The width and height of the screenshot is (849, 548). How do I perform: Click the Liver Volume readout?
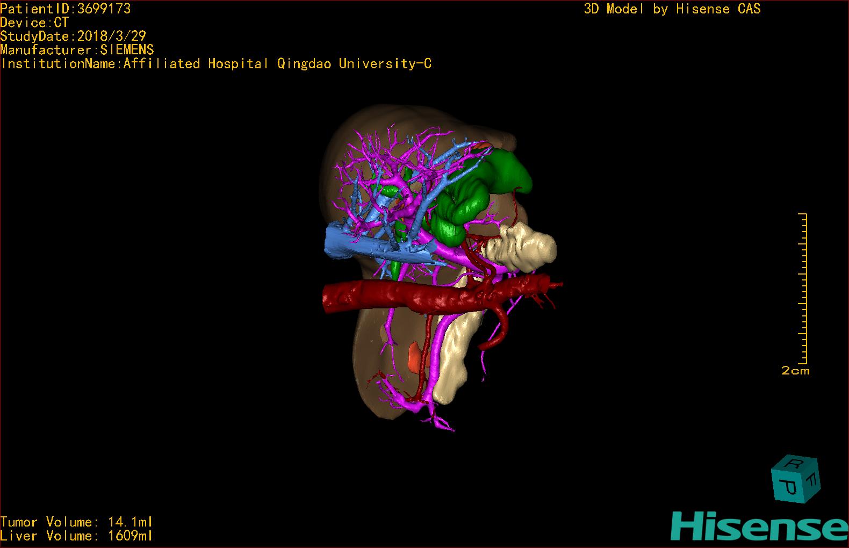tap(76, 536)
